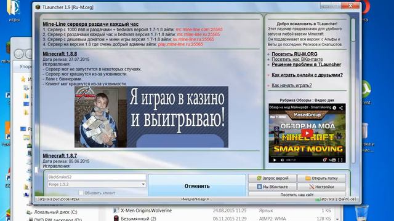Click the share icon on the video
Screen dimensions: 394x221
coord(341,108)
